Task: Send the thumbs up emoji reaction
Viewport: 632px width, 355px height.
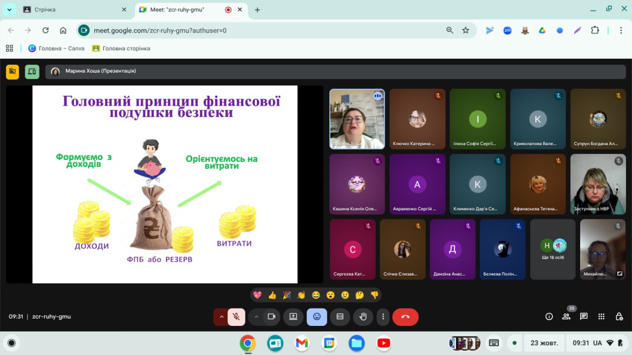Action: [x=272, y=295]
